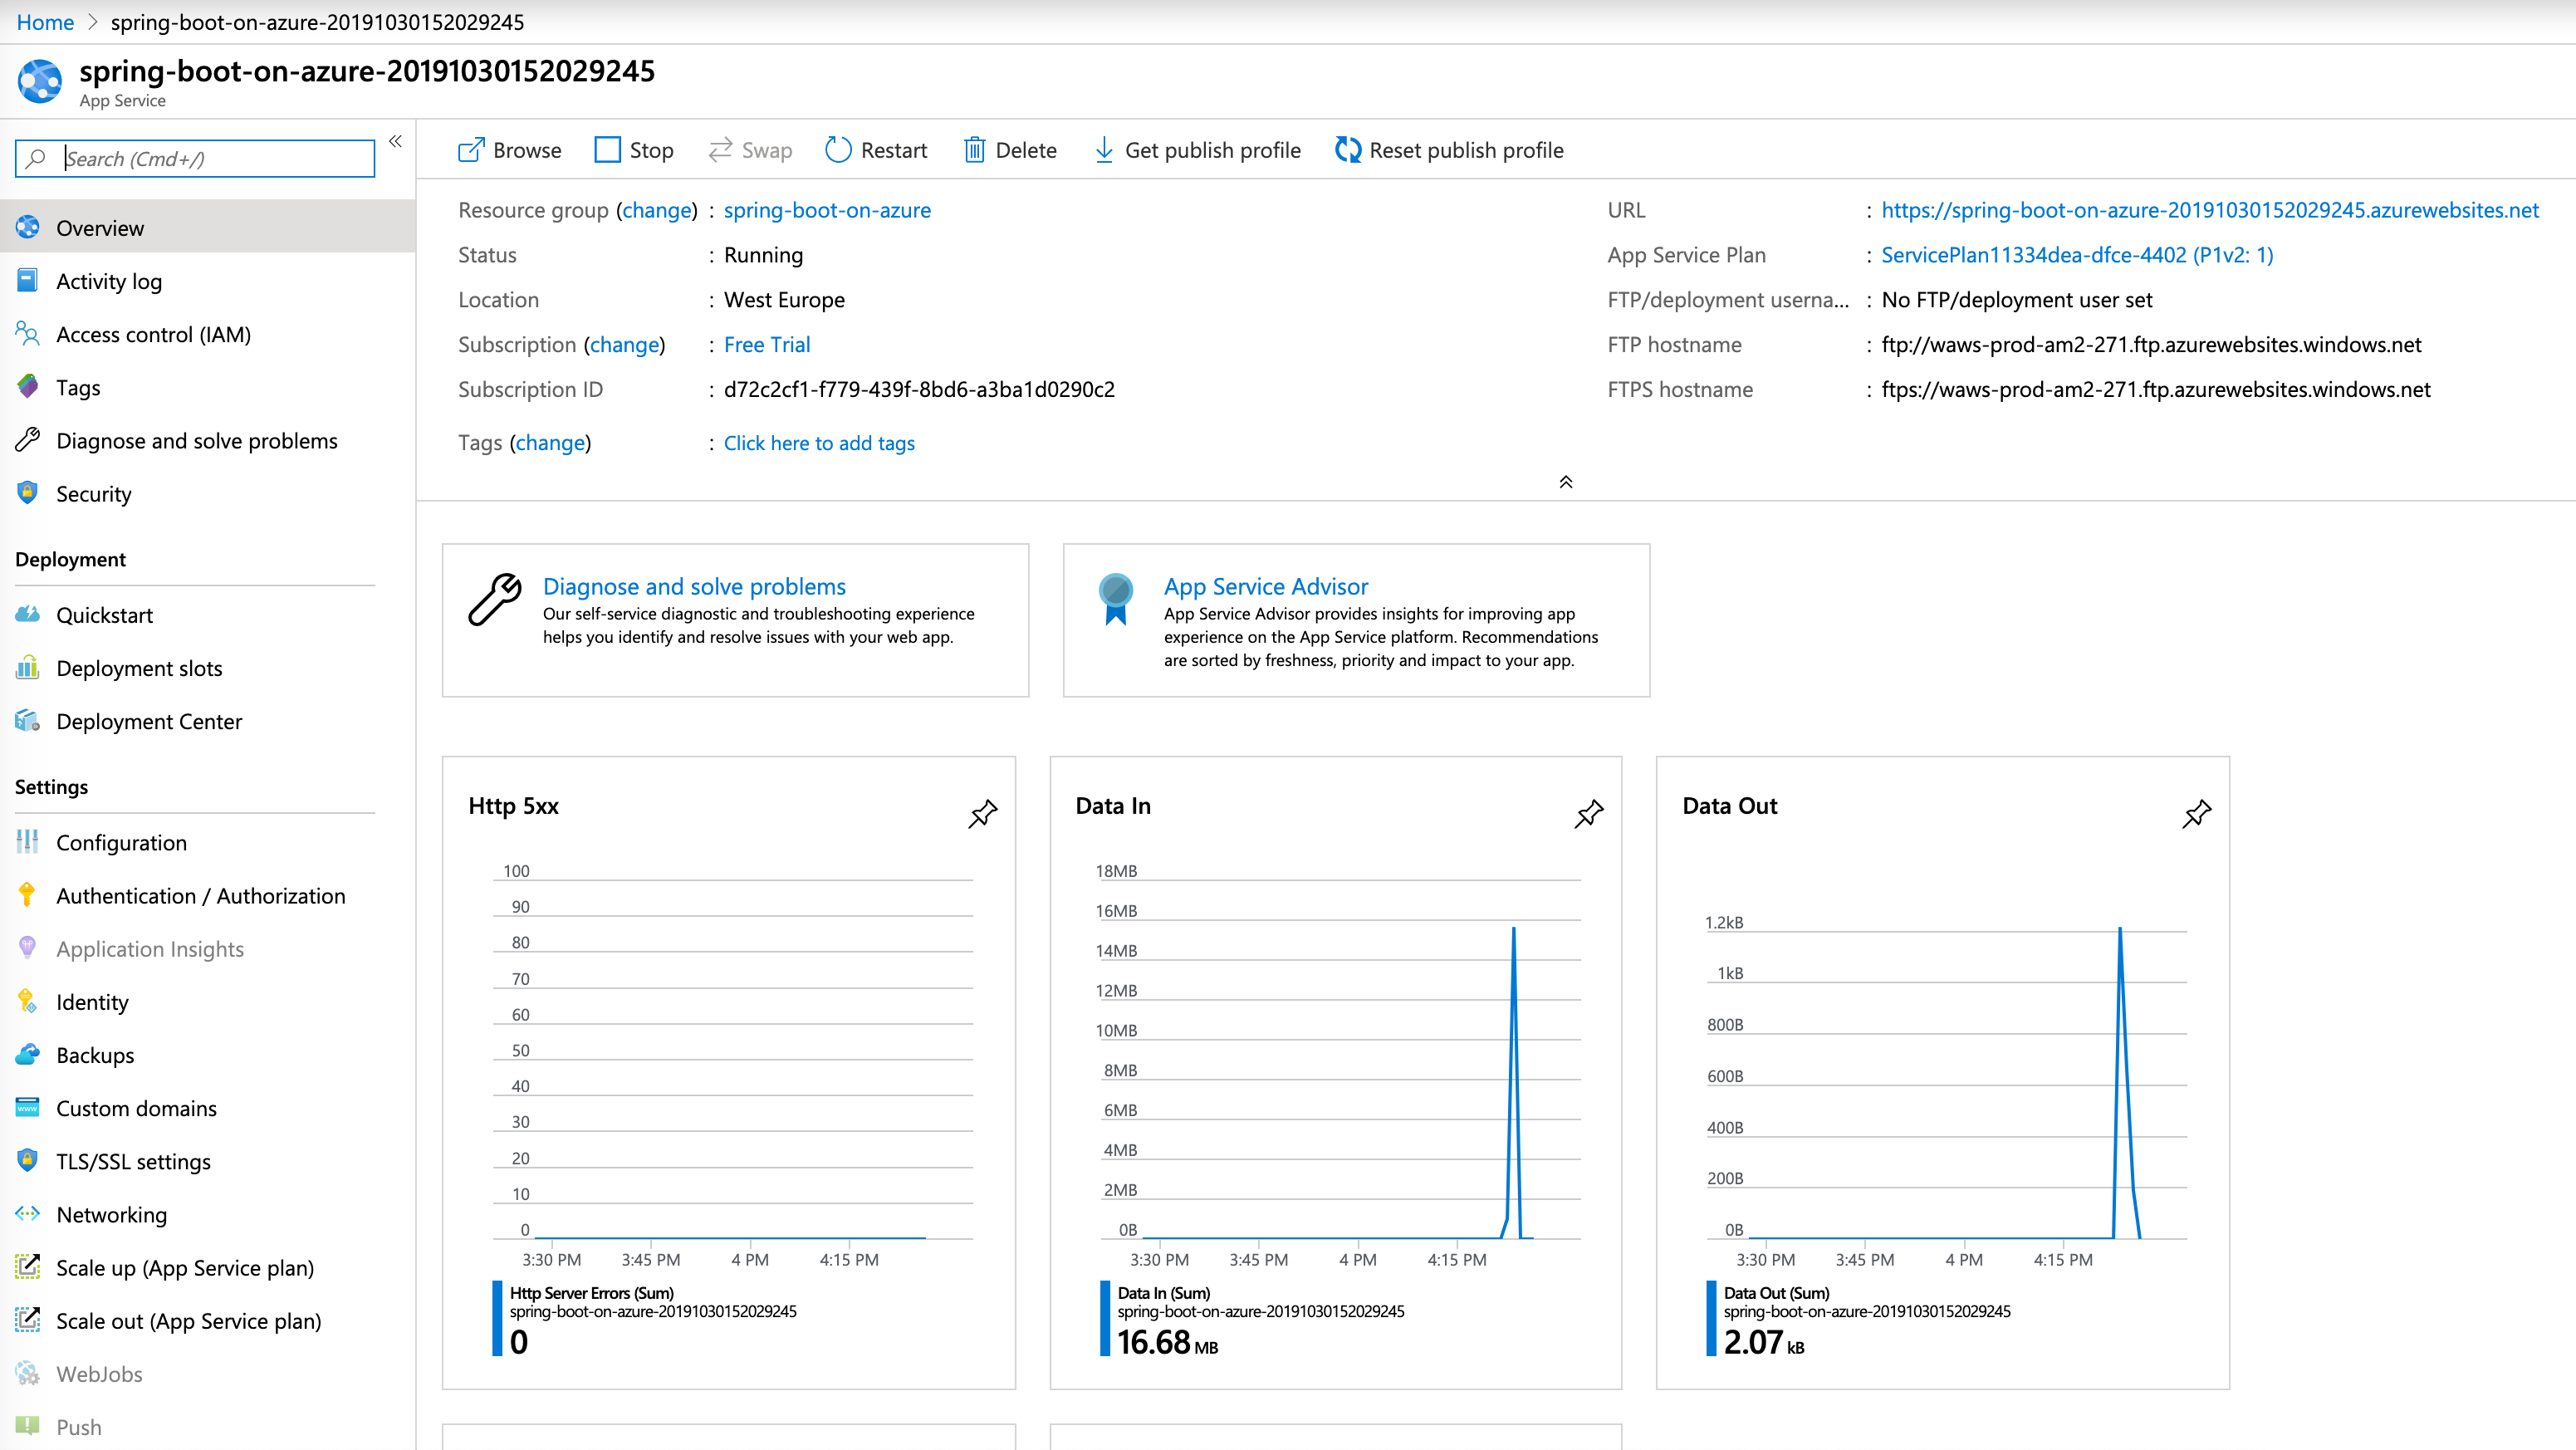The width and height of the screenshot is (2576, 1450).
Task: Click the 2.07 kB Data Out total
Action: (x=1764, y=1342)
